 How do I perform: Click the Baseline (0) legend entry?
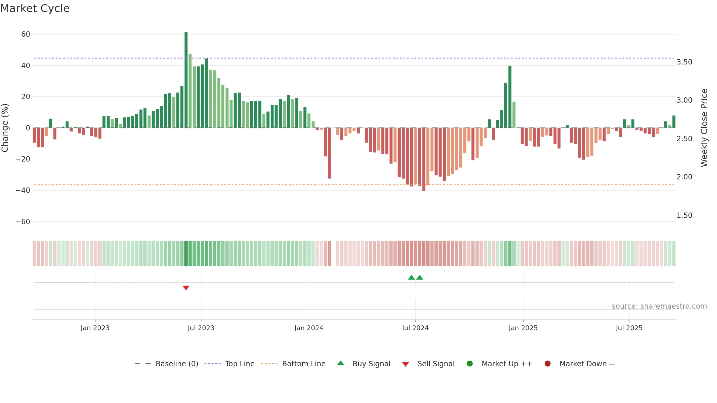click(166, 364)
